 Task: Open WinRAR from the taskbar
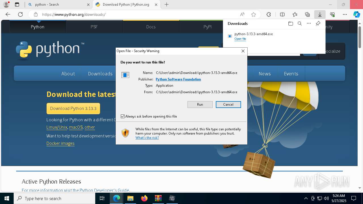click(158, 198)
